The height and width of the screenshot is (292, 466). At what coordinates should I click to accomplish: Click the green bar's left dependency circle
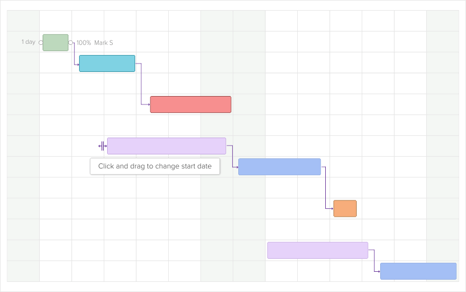40,43
